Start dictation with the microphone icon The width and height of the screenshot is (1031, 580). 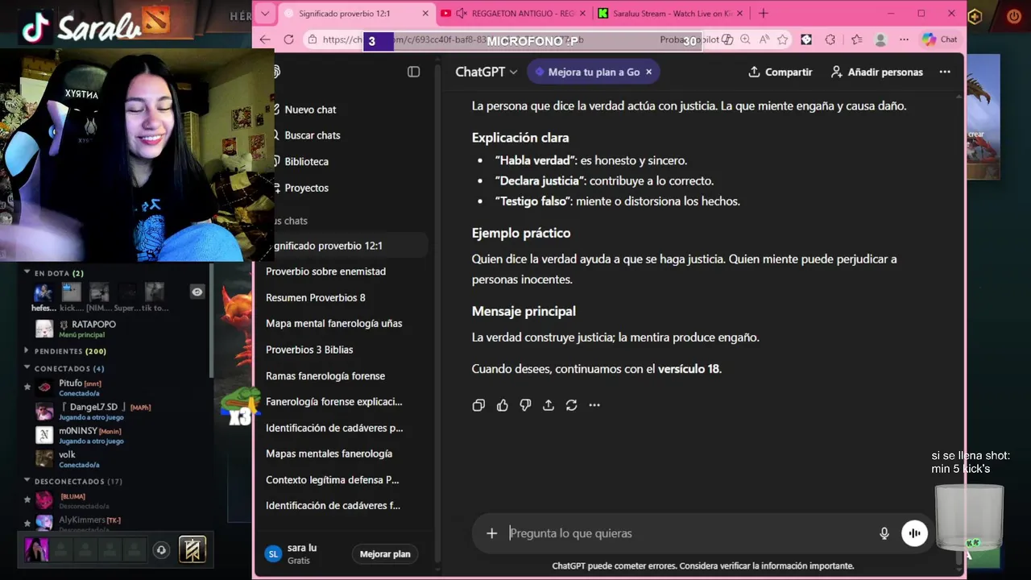(x=884, y=533)
